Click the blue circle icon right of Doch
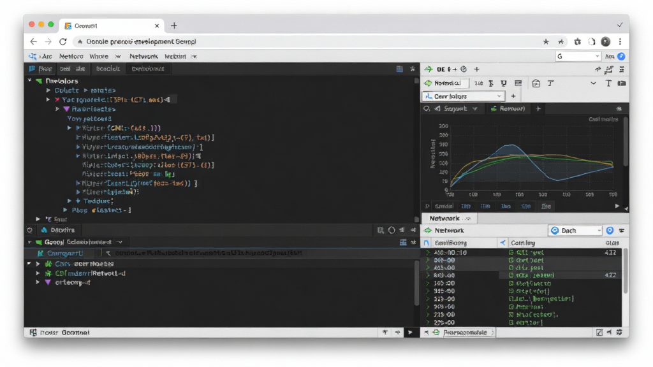The width and height of the screenshot is (653, 367). pyautogui.click(x=610, y=231)
